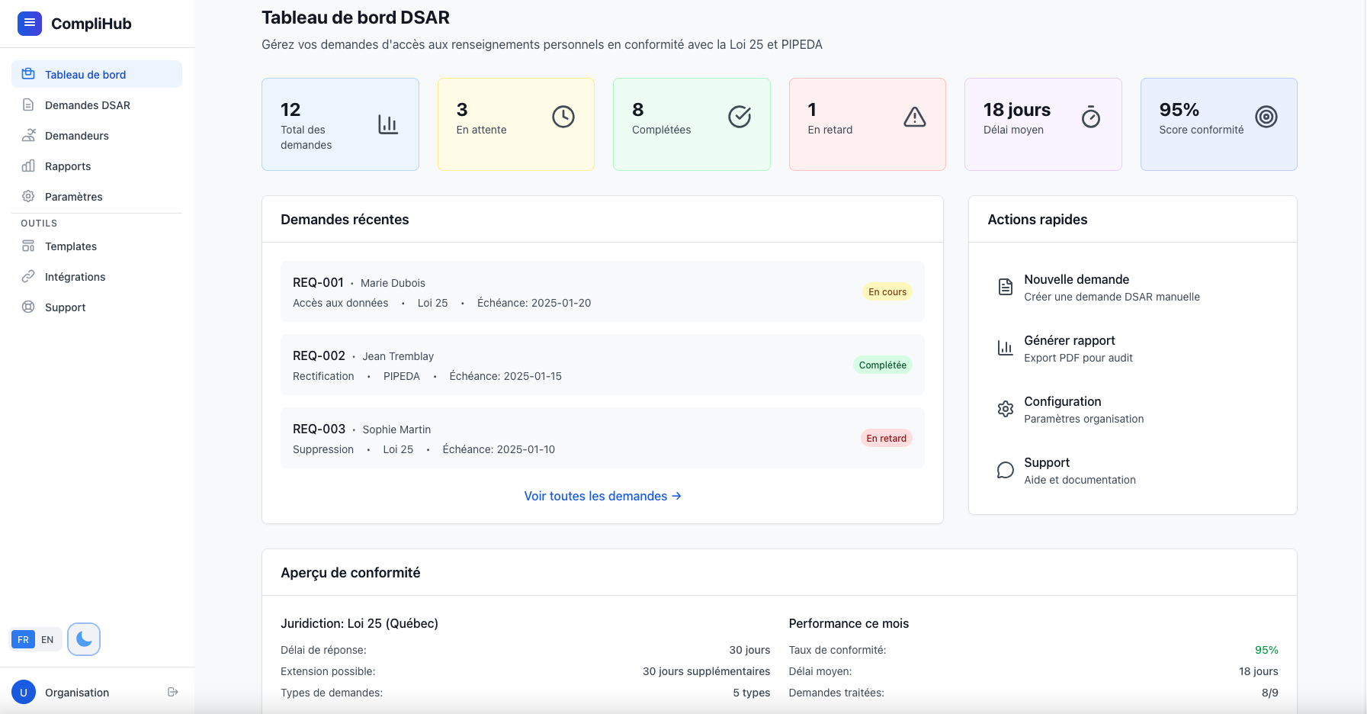This screenshot has height=714, width=1367.
Task: Select the Intégrations link icon
Action: (28, 276)
